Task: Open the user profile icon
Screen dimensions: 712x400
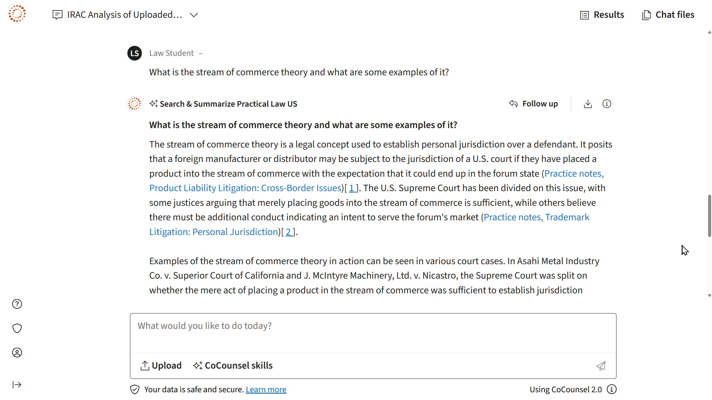Action: [x=17, y=352]
